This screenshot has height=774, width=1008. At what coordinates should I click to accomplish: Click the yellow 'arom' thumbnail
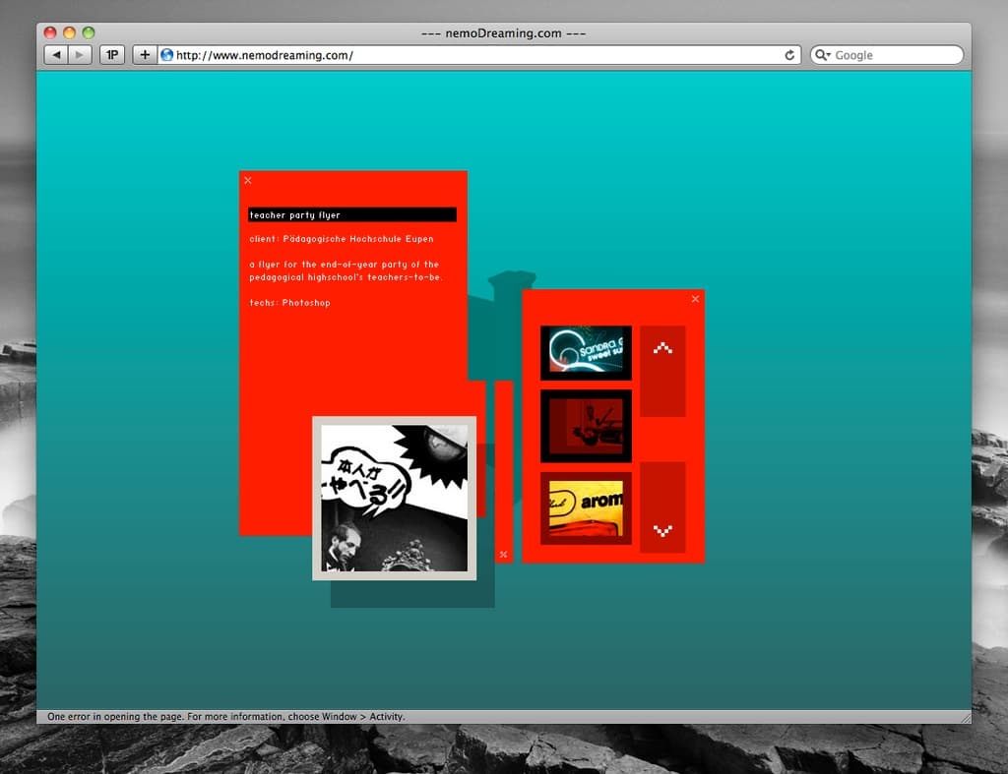click(586, 508)
